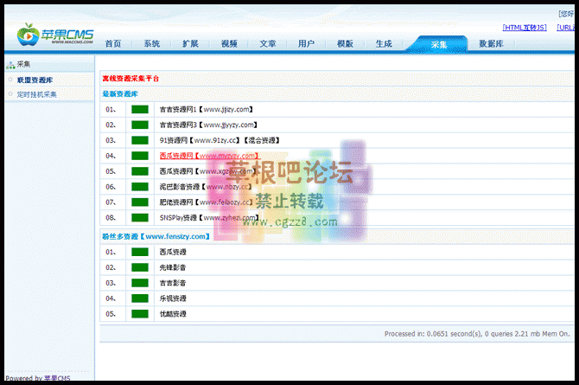Click green status icon beside 91资源网
The height and width of the screenshot is (385, 579).
139,140
